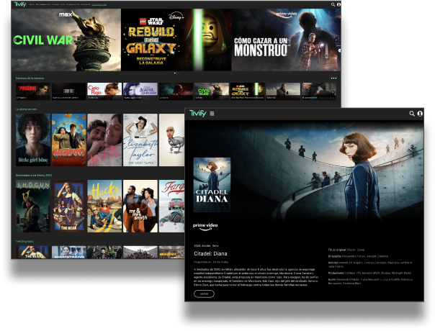
Task: Click the Estrenos de la semana section heading
Action: pyautogui.click(x=30, y=78)
